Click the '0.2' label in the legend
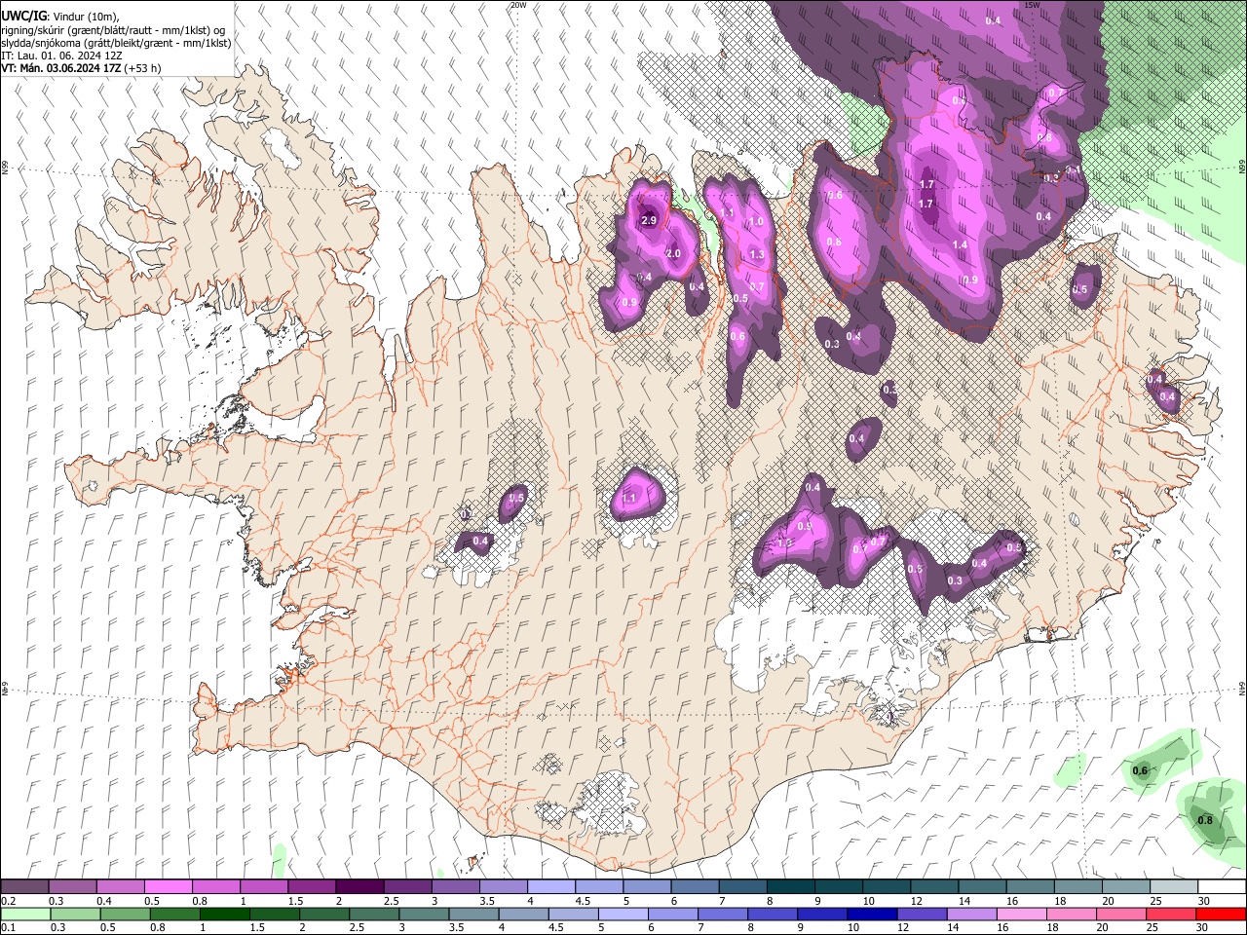Viewport: 1247px width, 935px height. pos(9,901)
